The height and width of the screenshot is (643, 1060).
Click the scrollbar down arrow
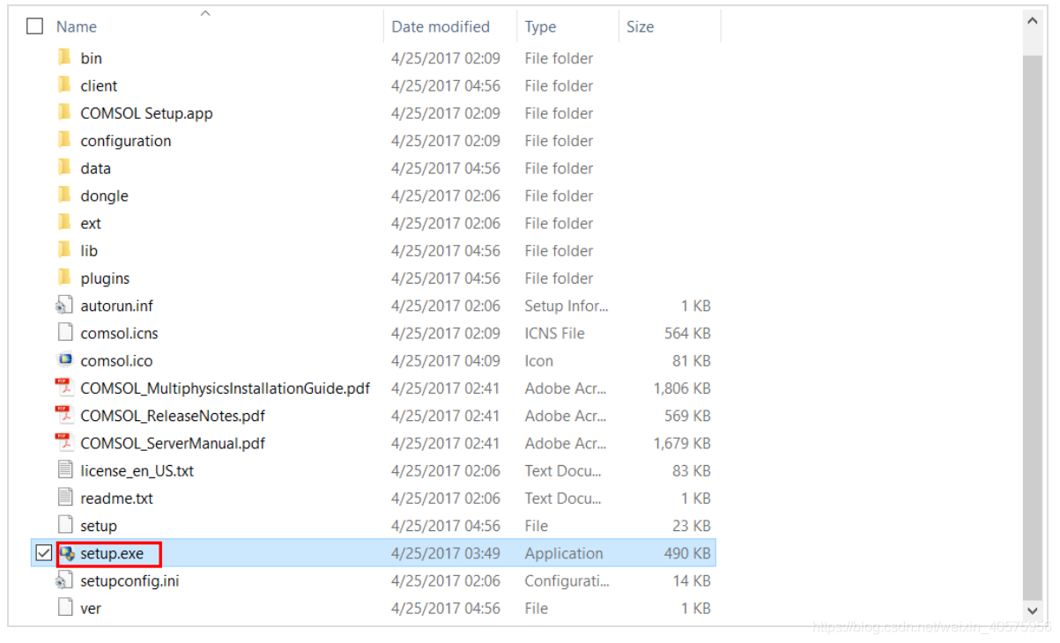[1034, 610]
